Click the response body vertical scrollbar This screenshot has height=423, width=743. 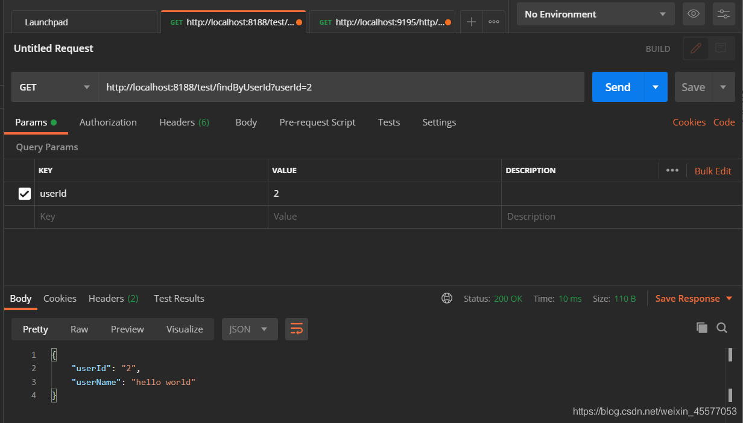[x=730, y=374]
